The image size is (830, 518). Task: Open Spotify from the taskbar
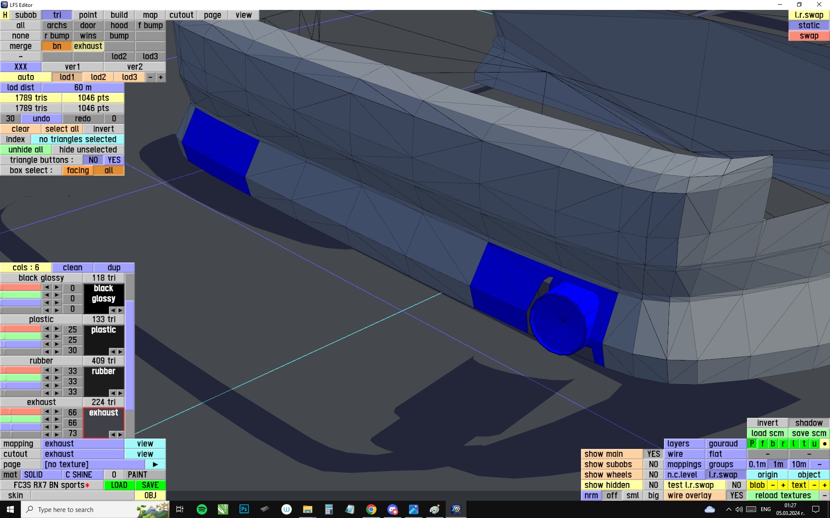coord(201,509)
